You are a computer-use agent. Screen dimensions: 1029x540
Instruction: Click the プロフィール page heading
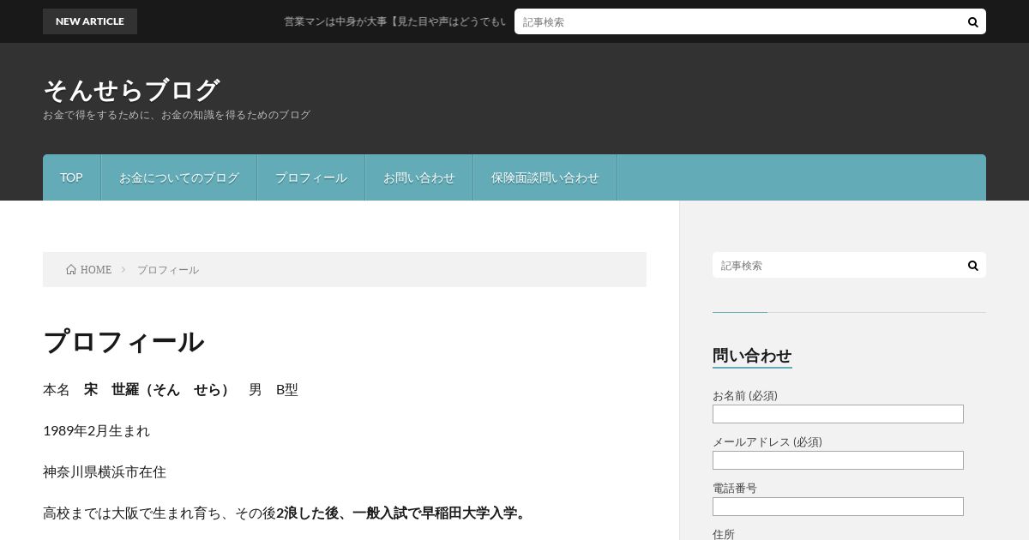point(123,342)
